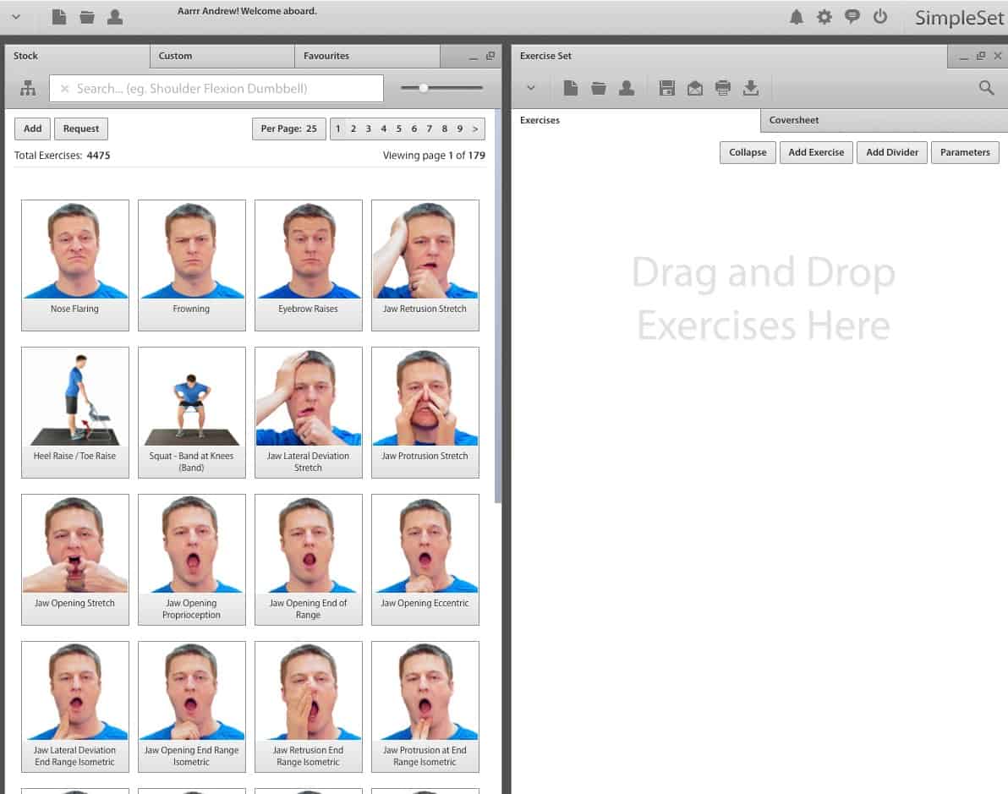1008x794 pixels.
Task: Expand the chevron dropdown beside Exercise Set toolbar
Action: pos(531,87)
